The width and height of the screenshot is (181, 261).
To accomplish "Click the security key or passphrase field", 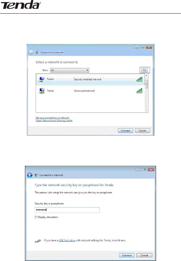I will coord(67,210).
